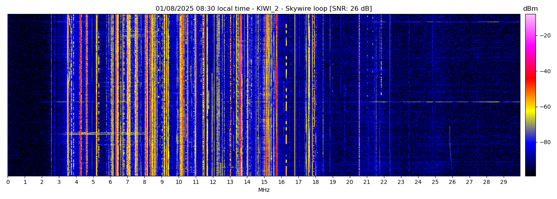This screenshot has height=199, width=557.
Task: Click the MHz x-axis label
Action: [264, 190]
